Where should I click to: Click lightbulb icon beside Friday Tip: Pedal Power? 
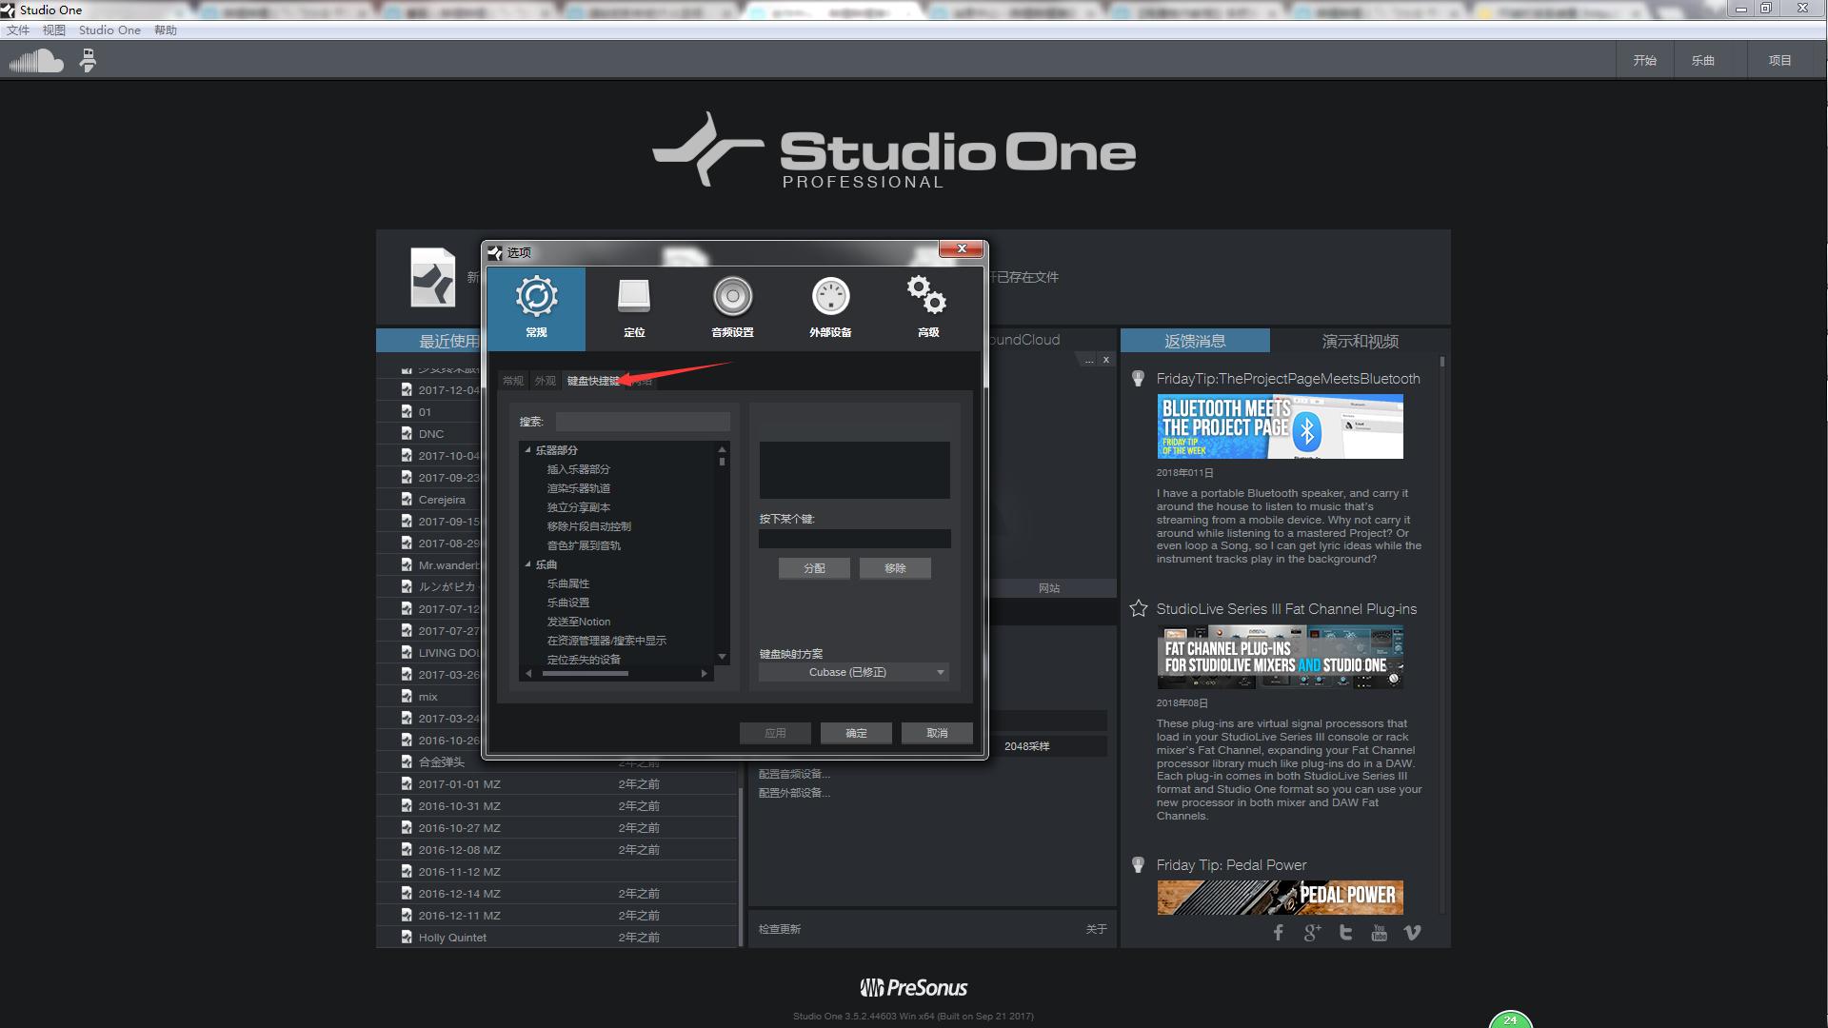1138,865
